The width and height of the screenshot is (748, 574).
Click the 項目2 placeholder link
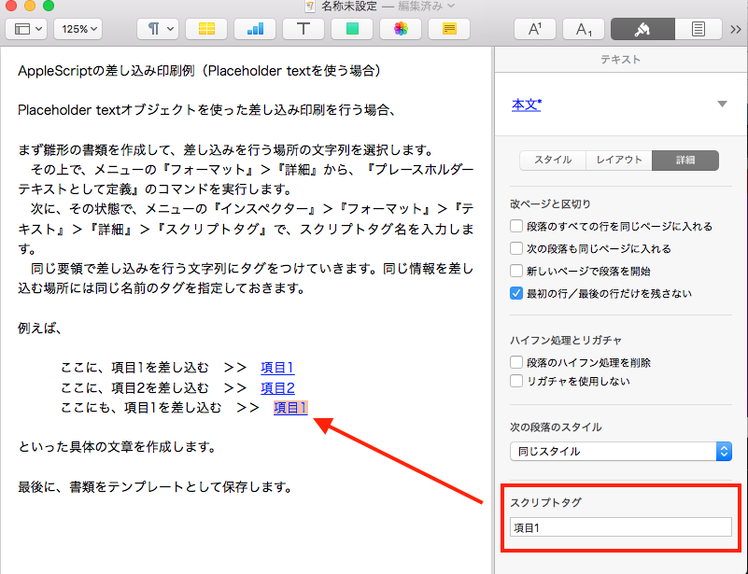click(277, 387)
